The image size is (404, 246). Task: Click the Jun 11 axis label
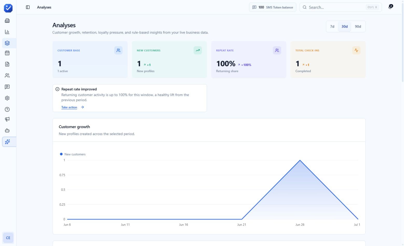pos(125,225)
